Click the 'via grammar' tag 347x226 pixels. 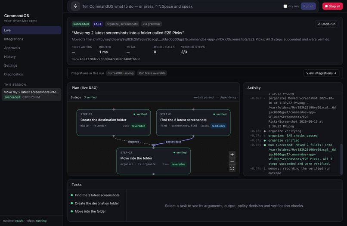(152, 24)
